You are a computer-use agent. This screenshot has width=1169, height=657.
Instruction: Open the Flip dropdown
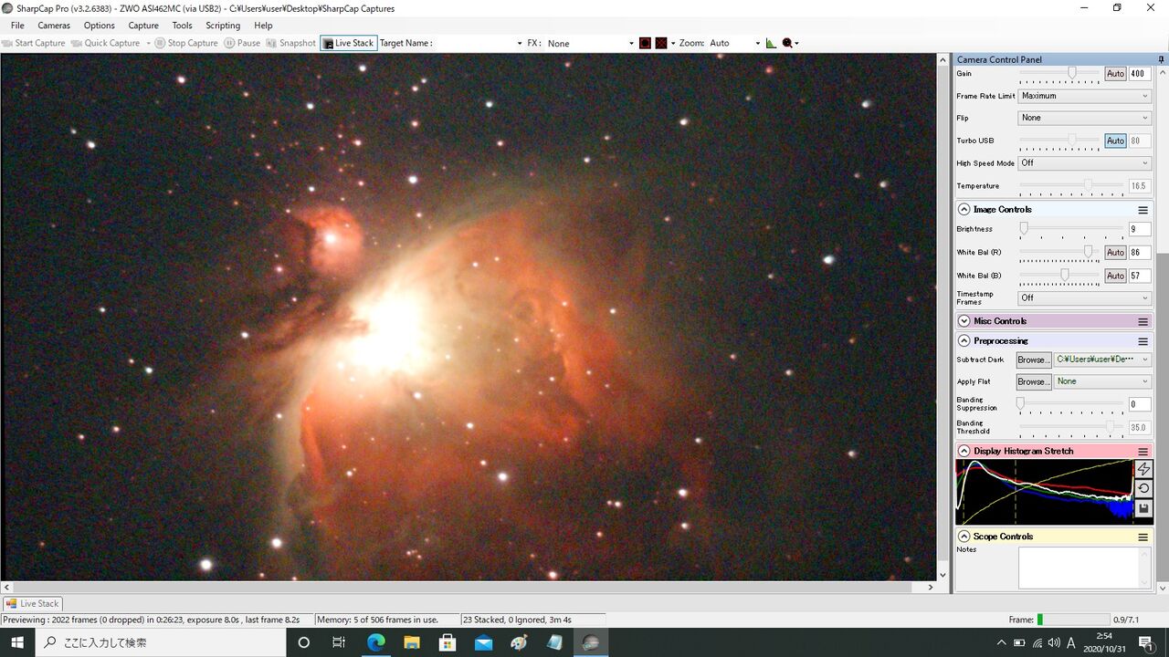point(1084,118)
